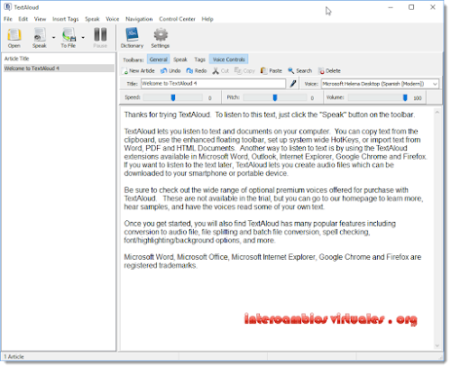Open the Voice menu
Image resolution: width=451 pixels, height=368 pixels.
(113, 19)
